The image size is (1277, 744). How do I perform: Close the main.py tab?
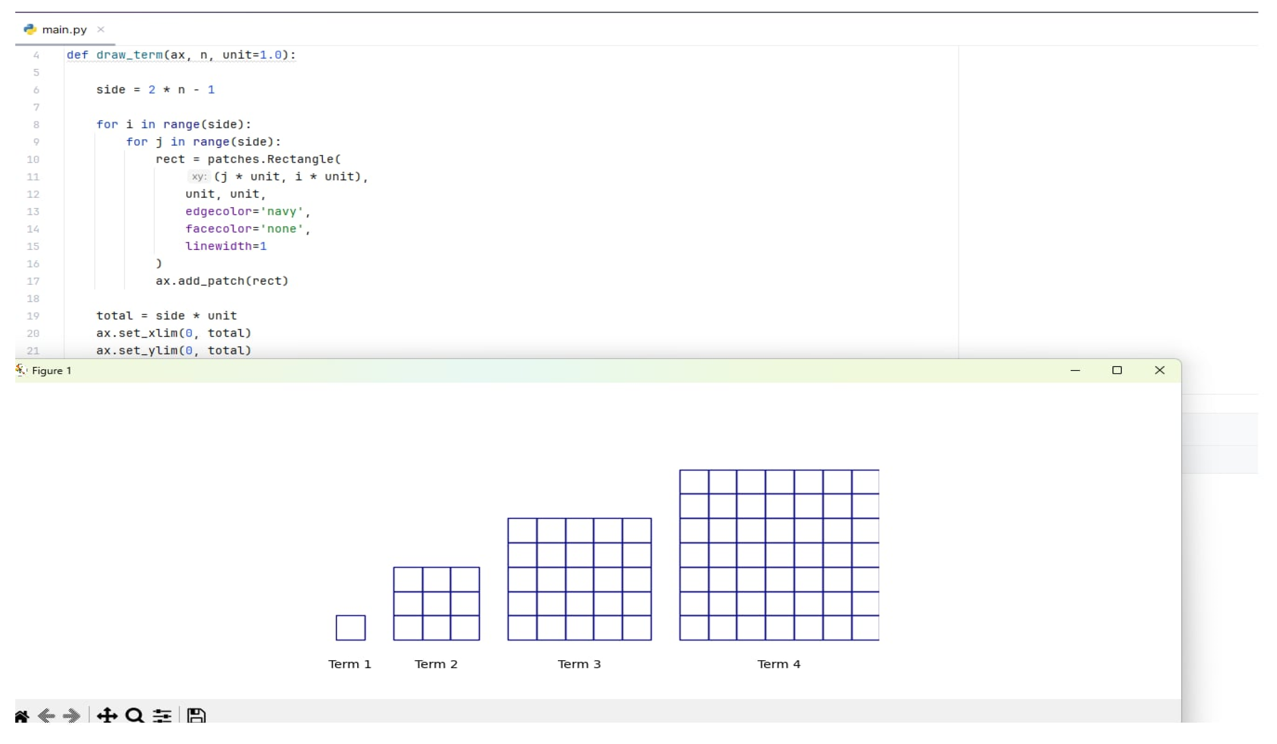point(101,29)
